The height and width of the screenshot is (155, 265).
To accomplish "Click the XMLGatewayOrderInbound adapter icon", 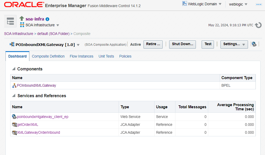I will [x=14, y=132].
